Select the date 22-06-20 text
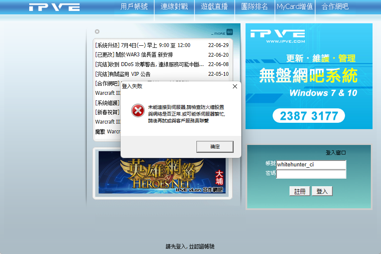The image size is (381, 254). click(x=218, y=55)
